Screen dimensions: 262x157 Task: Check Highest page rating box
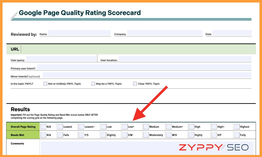237,127
